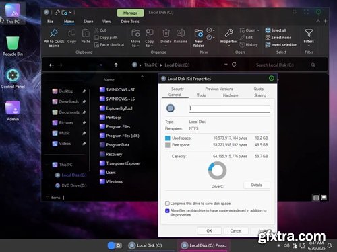Viewport: 337px width, 252px height.
Task: Click the search magnifier icon
Action: (x=313, y=65)
